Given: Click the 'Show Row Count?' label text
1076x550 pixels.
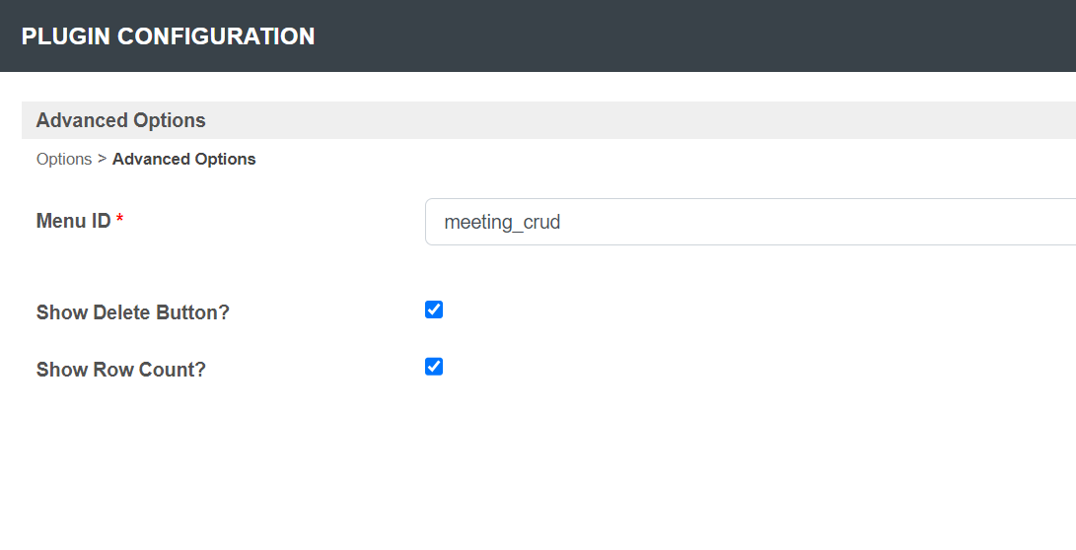Looking at the screenshot, I should pyautogui.click(x=121, y=371).
